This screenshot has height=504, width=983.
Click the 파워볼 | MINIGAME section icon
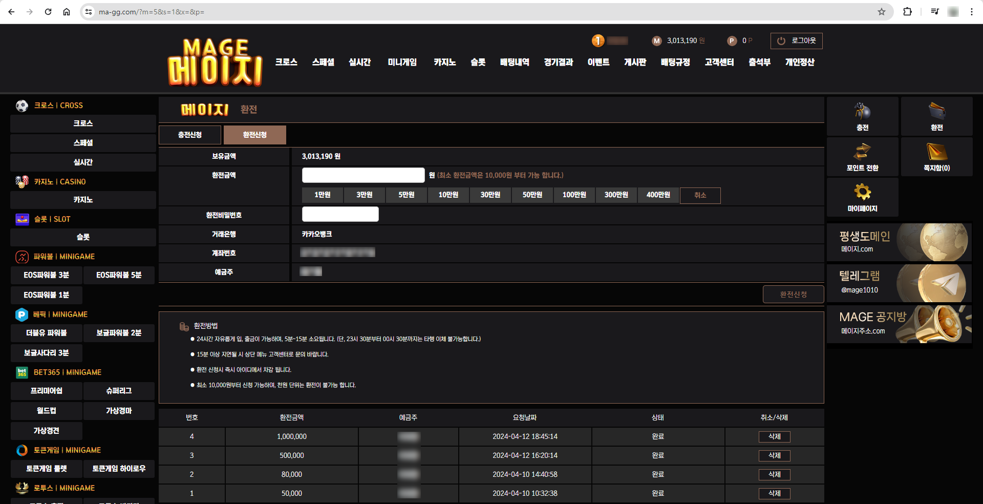click(22, 257)
